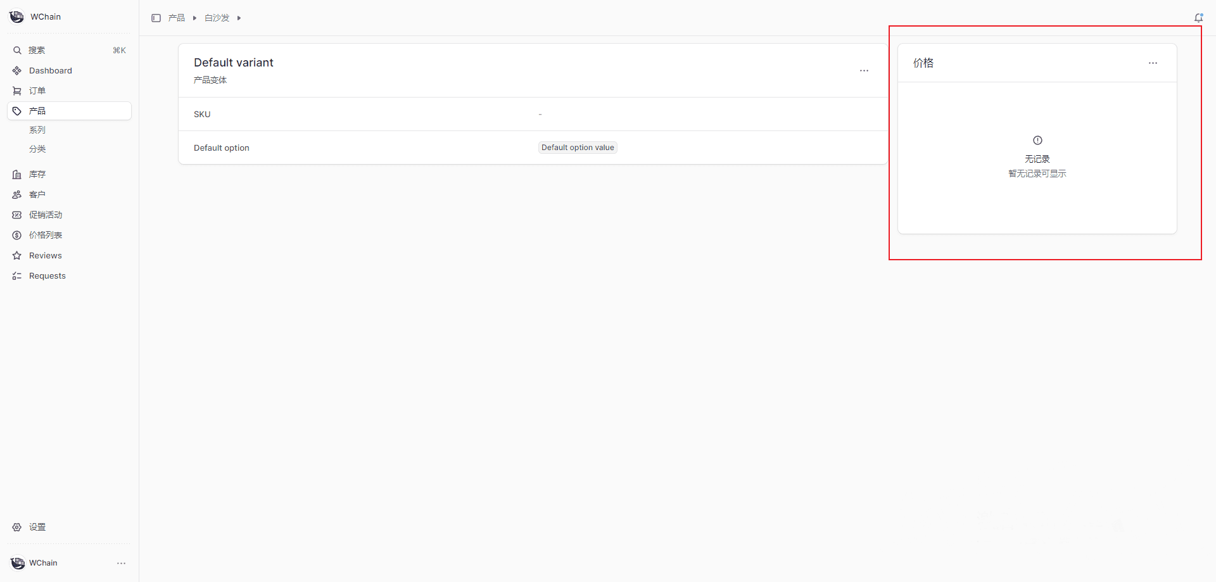This screenshot has height=582, width=1216.
Task: Click the search magnifier icon
Action: [17, 50]
